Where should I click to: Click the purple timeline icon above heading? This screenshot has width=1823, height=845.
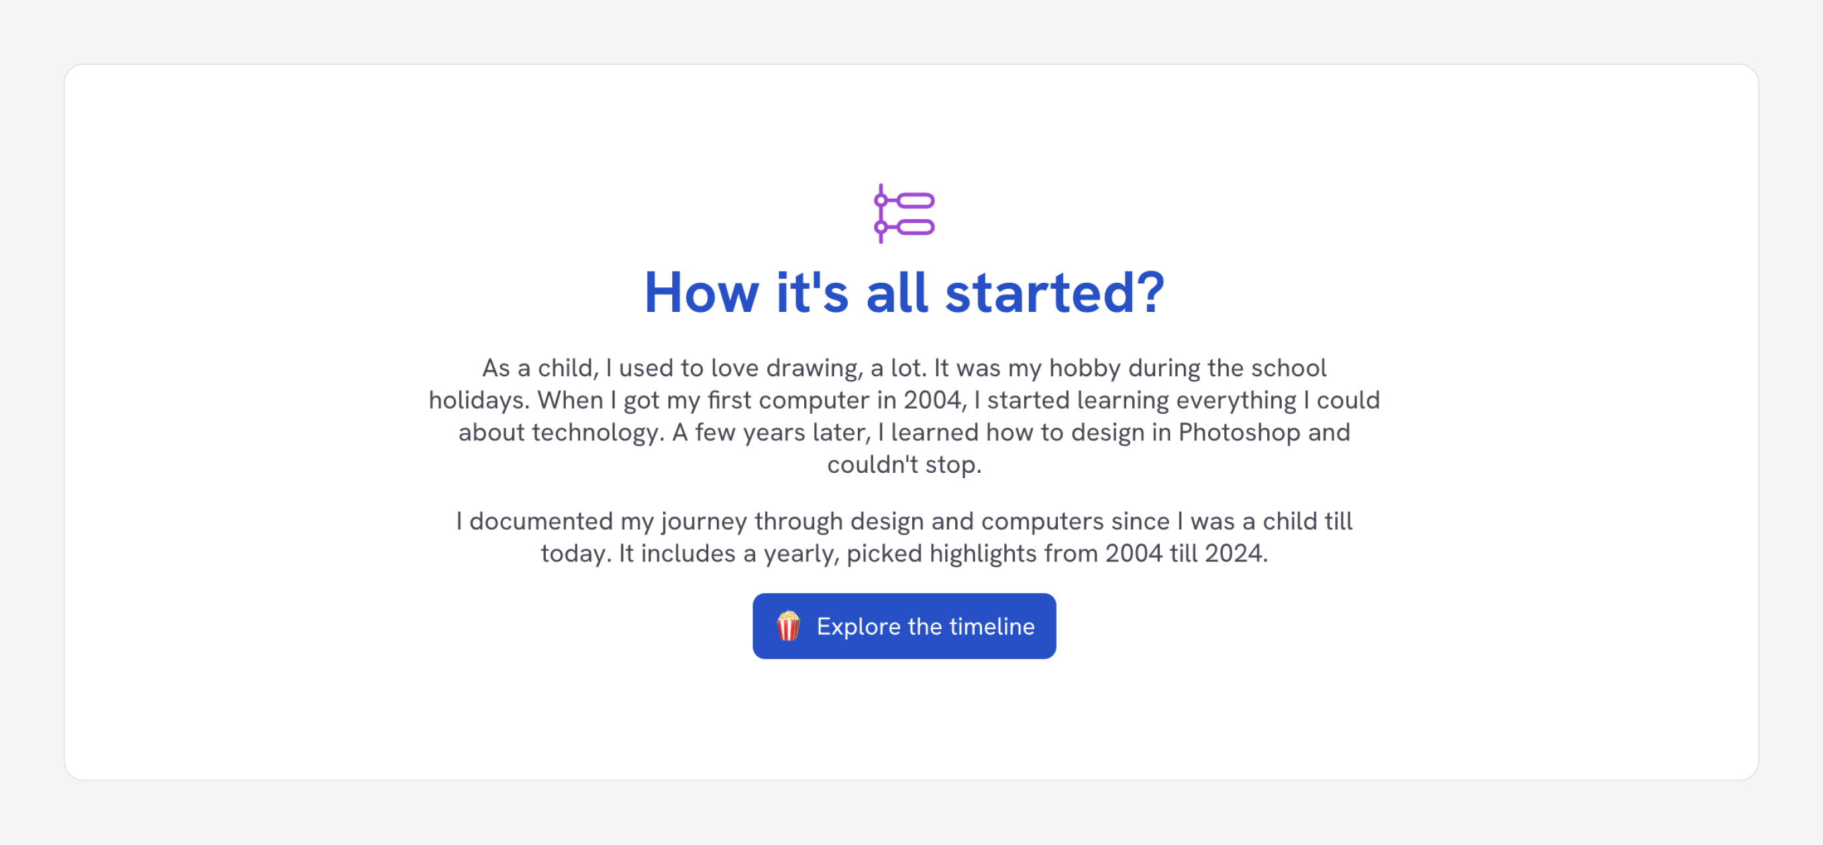[904, 214]
